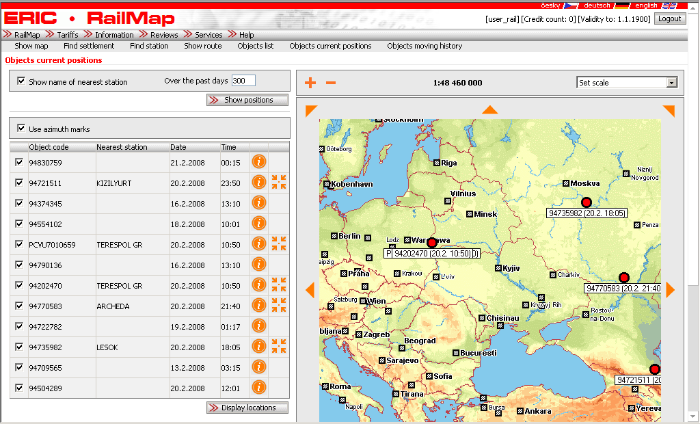Click the Show positions button

click(x=247, y=100)
